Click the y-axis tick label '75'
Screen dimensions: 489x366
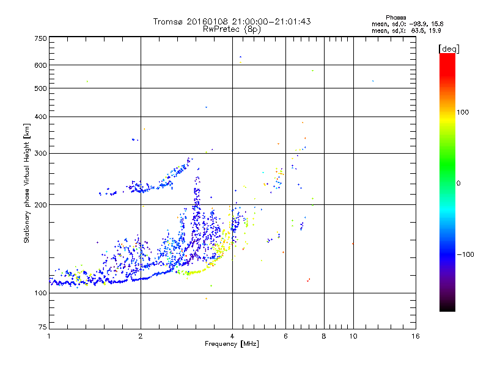(43, 327)
